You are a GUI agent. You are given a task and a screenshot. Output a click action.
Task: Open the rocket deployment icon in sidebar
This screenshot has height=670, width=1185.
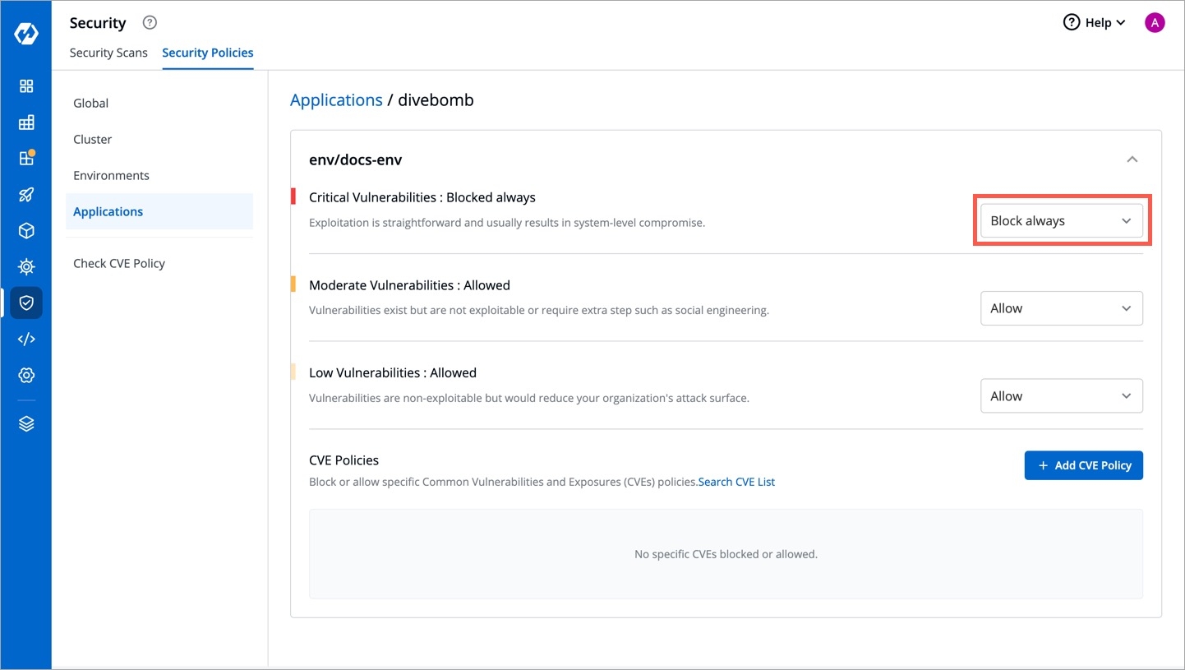pos(26,195)
